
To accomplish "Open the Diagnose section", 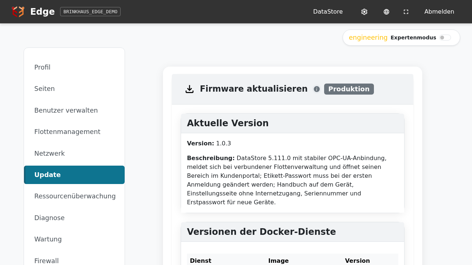I will [74, 218].
